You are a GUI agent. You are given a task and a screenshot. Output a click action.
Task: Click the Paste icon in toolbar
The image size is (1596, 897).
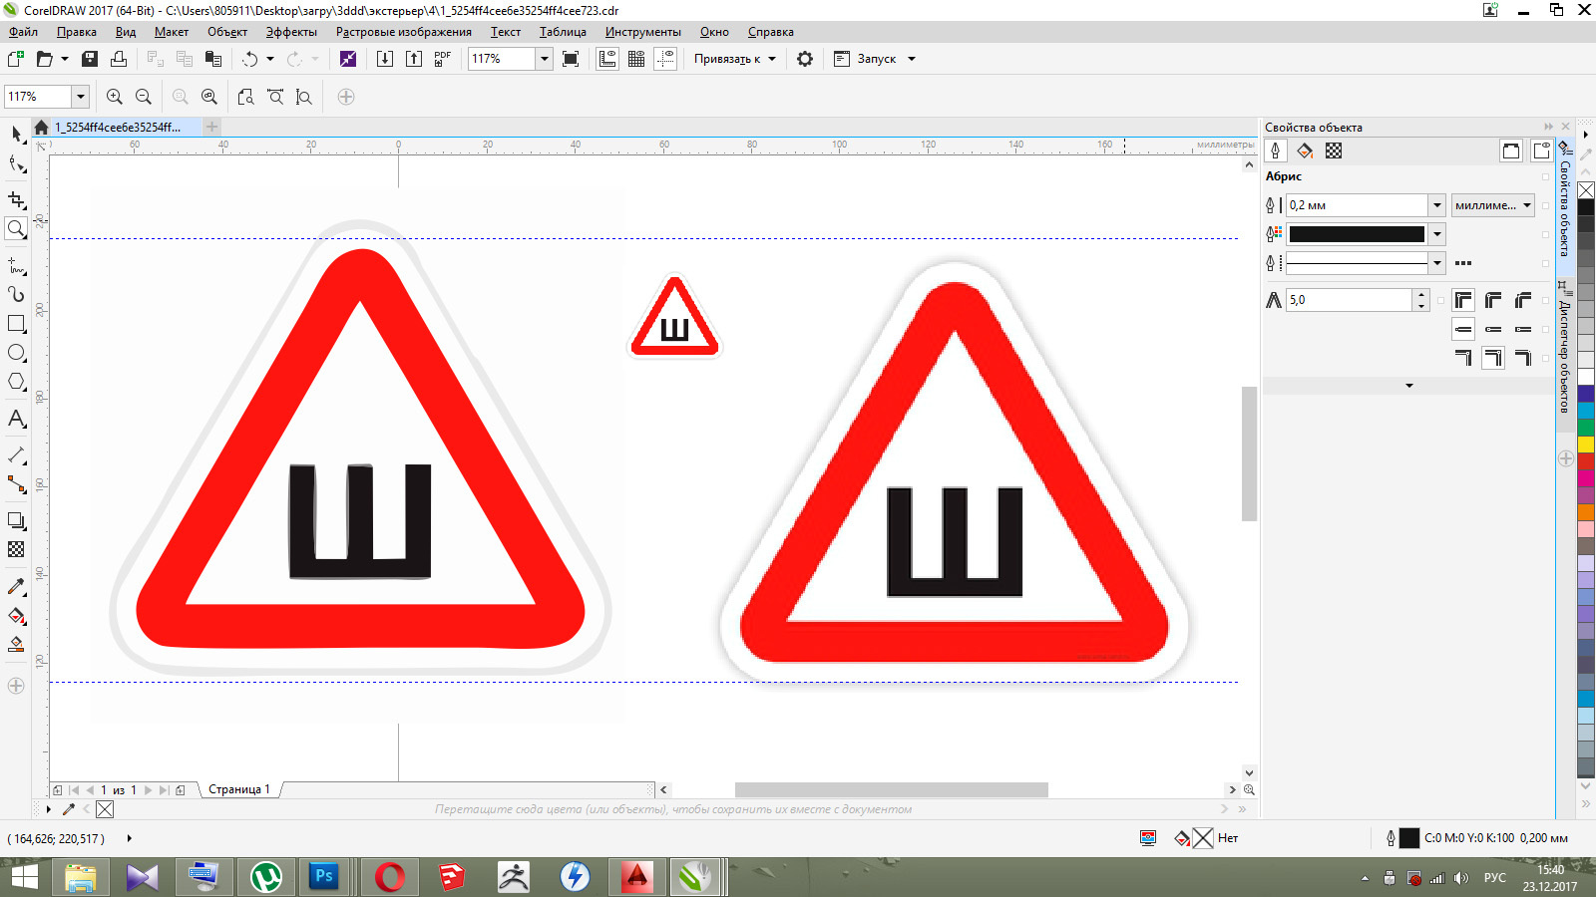coord(213,59)
